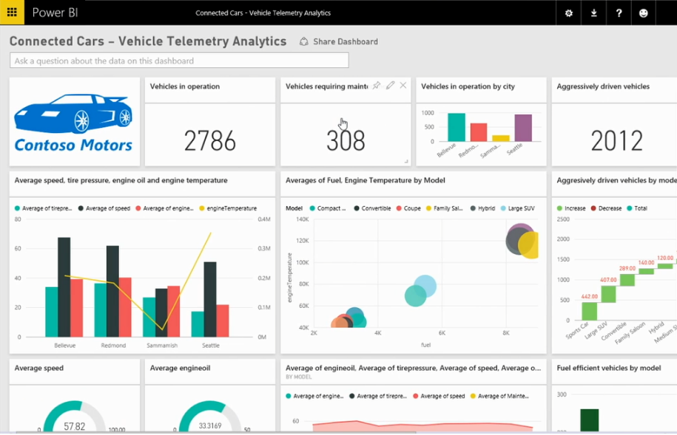Select the purple Seattle bar in city chart
The image size is (677, 435).
pyautogui.click(x=523, y=128)
